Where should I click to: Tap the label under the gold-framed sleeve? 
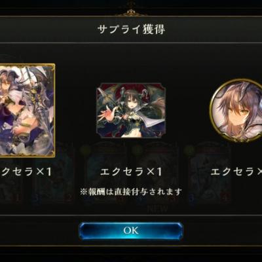pos(26,172)
